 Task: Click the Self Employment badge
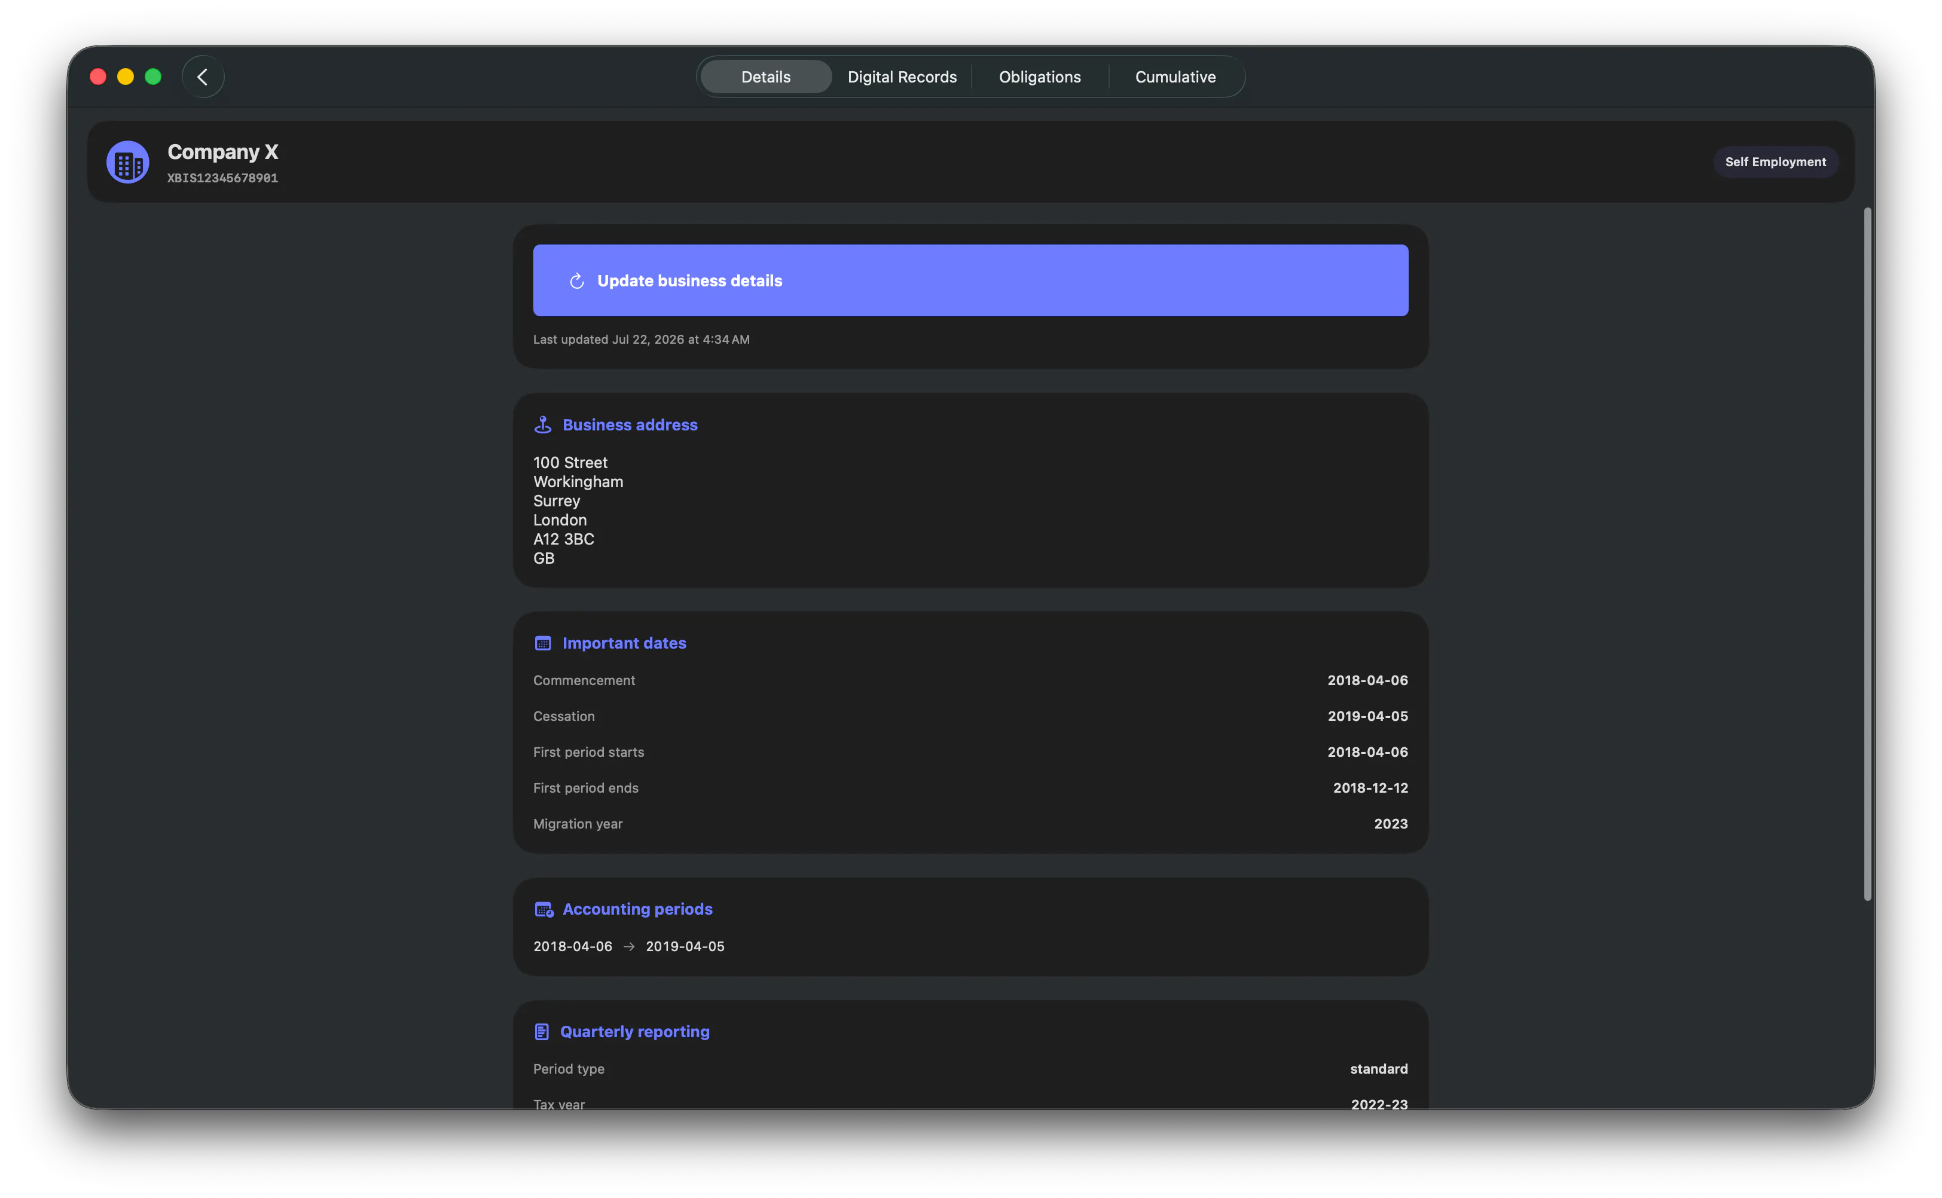click(1775, 161)
